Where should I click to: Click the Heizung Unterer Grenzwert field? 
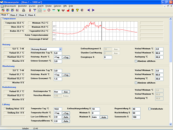pos(58,61)
